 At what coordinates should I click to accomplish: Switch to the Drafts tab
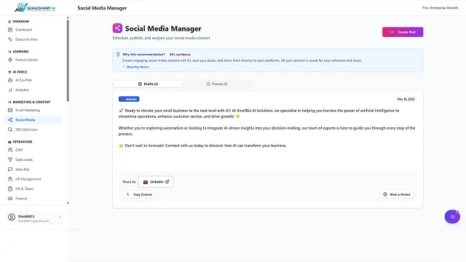click(148, 84)
